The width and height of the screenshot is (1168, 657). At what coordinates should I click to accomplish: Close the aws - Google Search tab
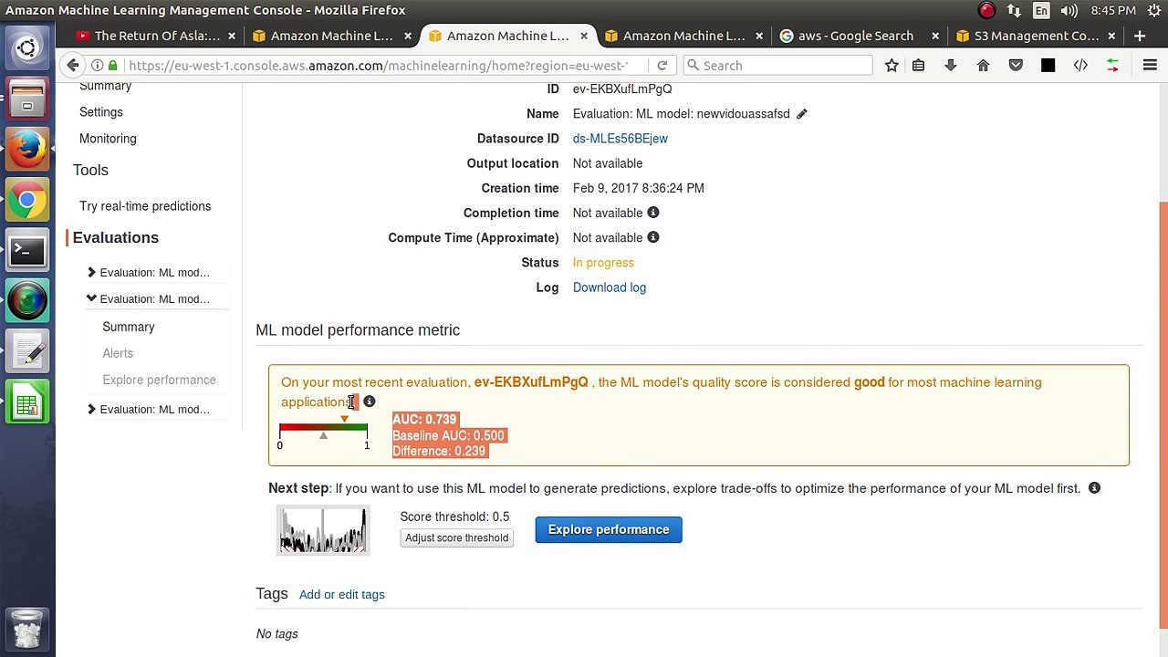(935, 36)
